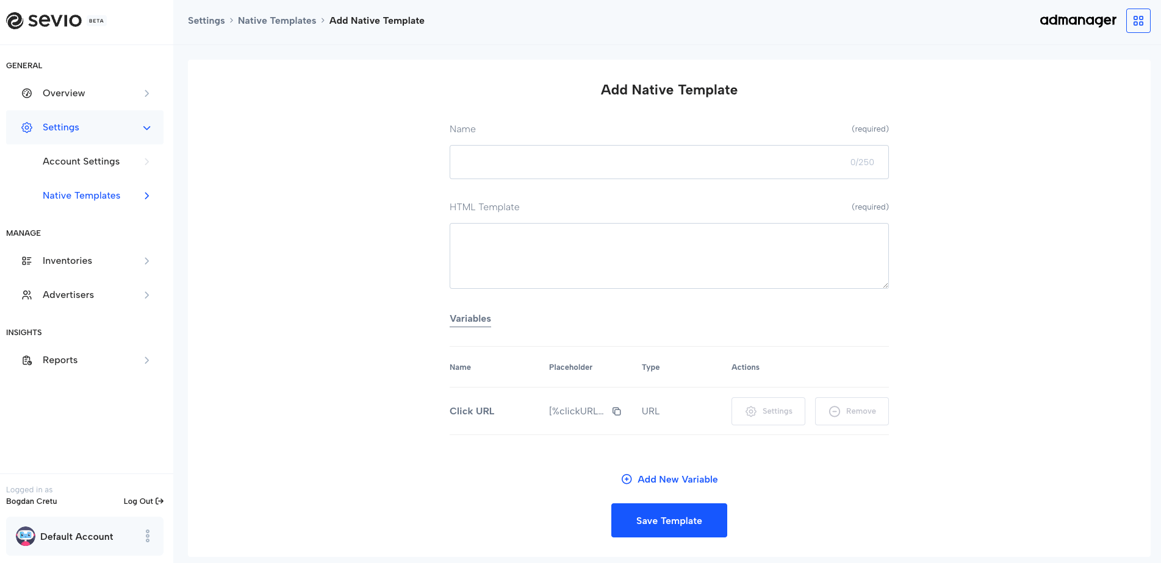Expand the Native Templates chevron
This screenshot has width=1161, height=563.
click(146, 196)
